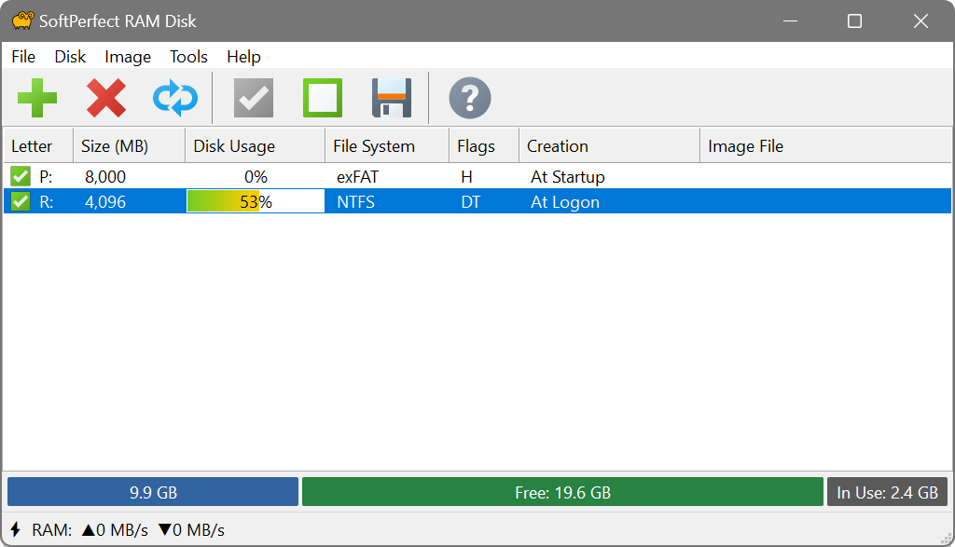This screenshot has height=547, width=955.
Task: Add a new RAM disk with the plus icon
Action: [37, 98]
